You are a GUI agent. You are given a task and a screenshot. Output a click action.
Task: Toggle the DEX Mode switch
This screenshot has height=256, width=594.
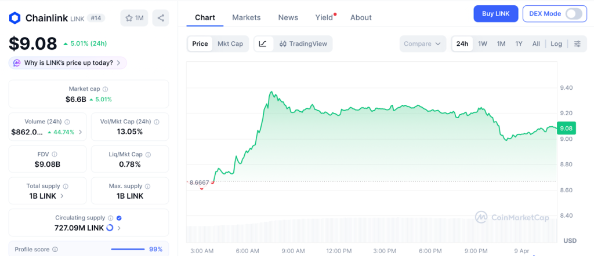coord(573,14)
